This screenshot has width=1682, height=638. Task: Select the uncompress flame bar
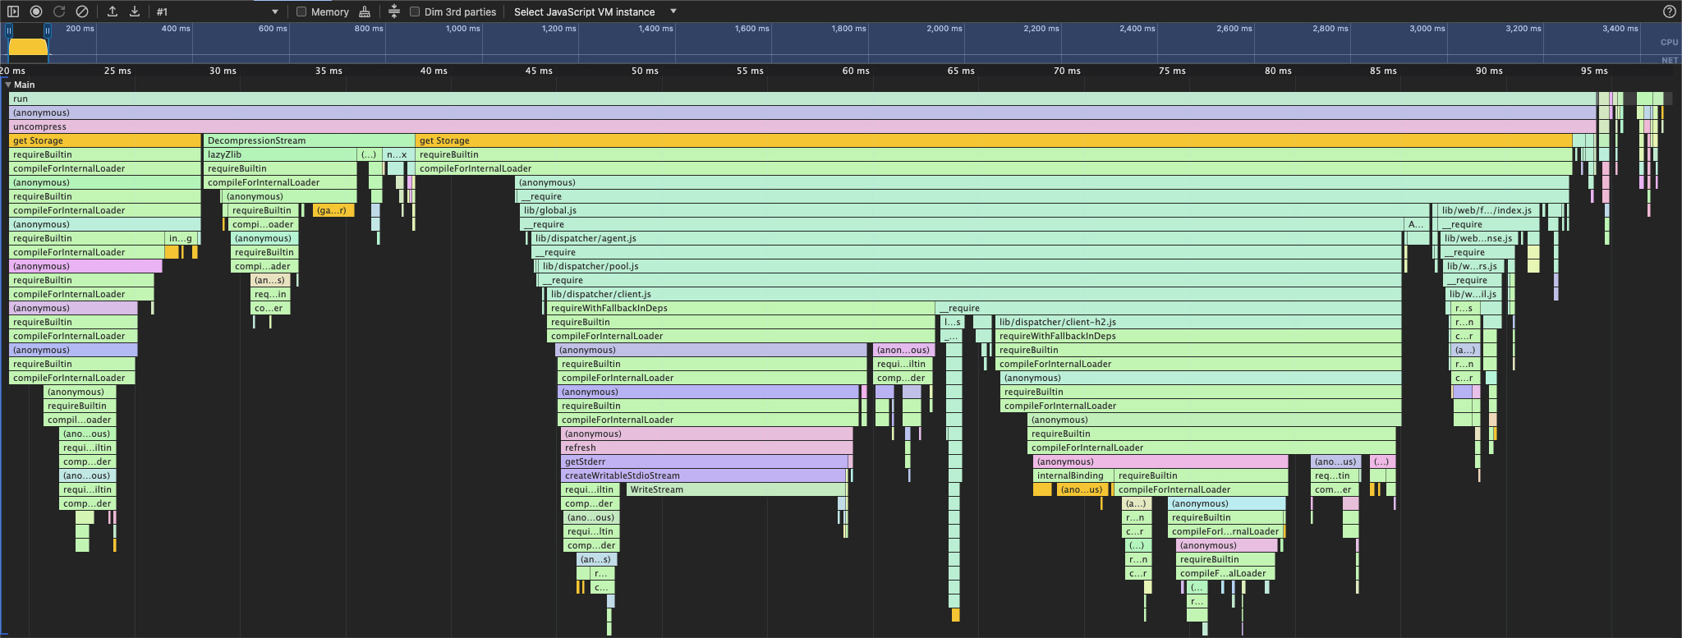click(802, 126)
